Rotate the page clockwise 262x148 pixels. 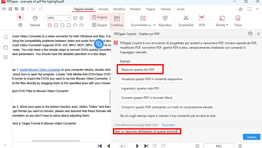(x=75, y=25)
